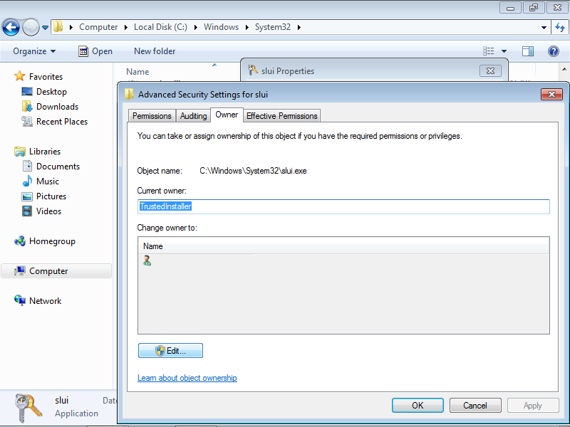Click the Libraries icon in sidebar
This screenshot has height=427, width=570.
[20, 152]
